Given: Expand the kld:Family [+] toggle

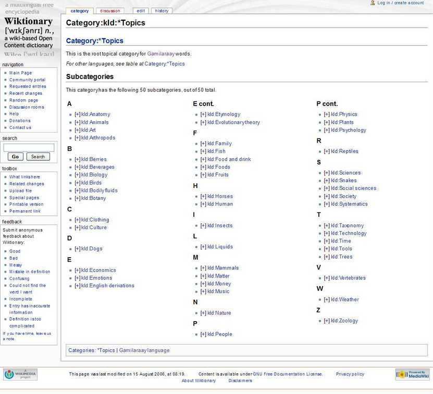Looking at the screenshot, I should tap(203, 144).
